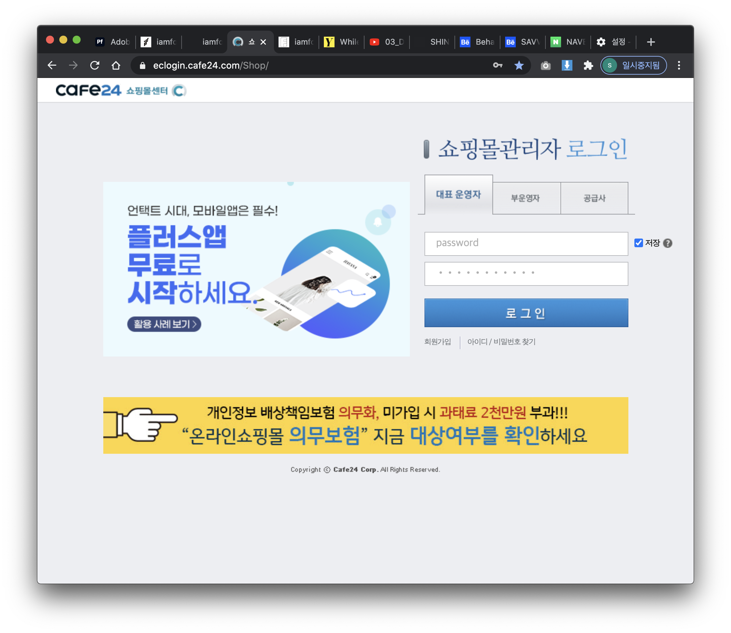The height and width of the screenshot is (633, 731).
Task: Open the extensions puzzle icon
Action: pos(588,65)
